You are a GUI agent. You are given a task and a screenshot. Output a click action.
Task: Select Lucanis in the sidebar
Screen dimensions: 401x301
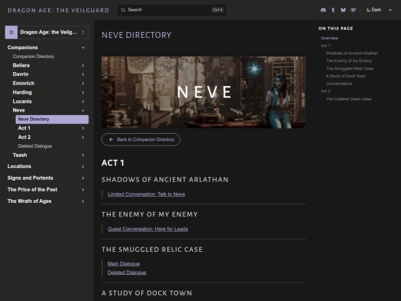(22, 101)
